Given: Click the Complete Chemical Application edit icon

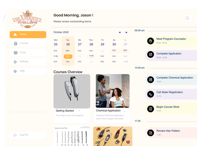Looking at the screenshot, I should [150, 80].
